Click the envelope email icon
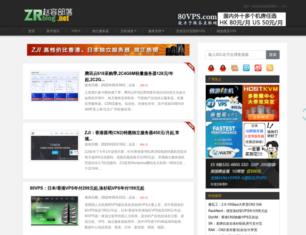This screenshot has width=306, height=235. pos(234,68)
